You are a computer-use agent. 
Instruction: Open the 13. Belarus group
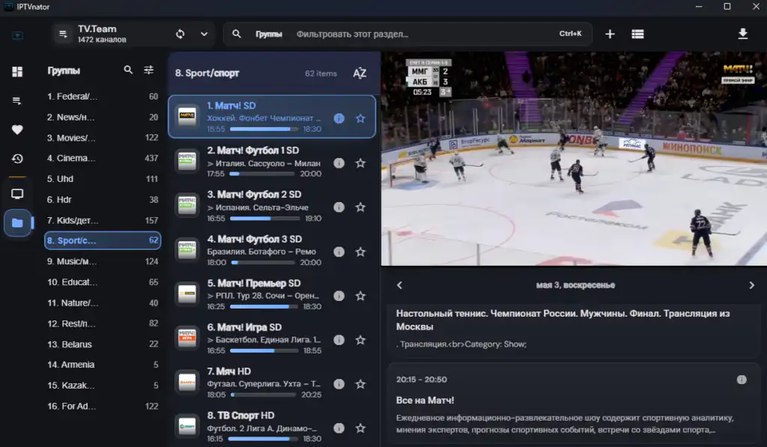[103, 344]
